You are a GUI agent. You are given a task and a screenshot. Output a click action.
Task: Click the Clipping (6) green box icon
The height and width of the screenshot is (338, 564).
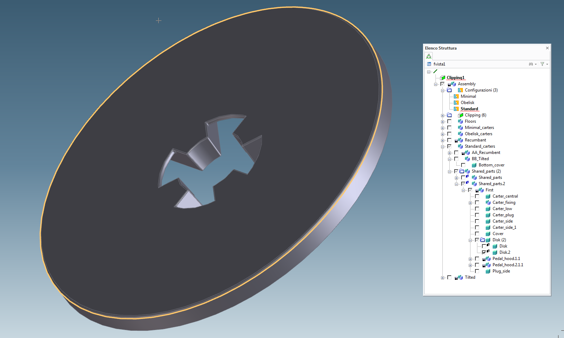[460, 115]
